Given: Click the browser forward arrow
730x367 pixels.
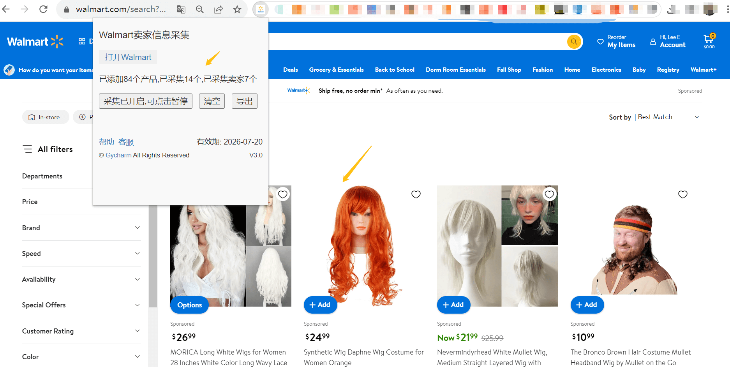Looking at the screenshot, I should coord(25,9).
